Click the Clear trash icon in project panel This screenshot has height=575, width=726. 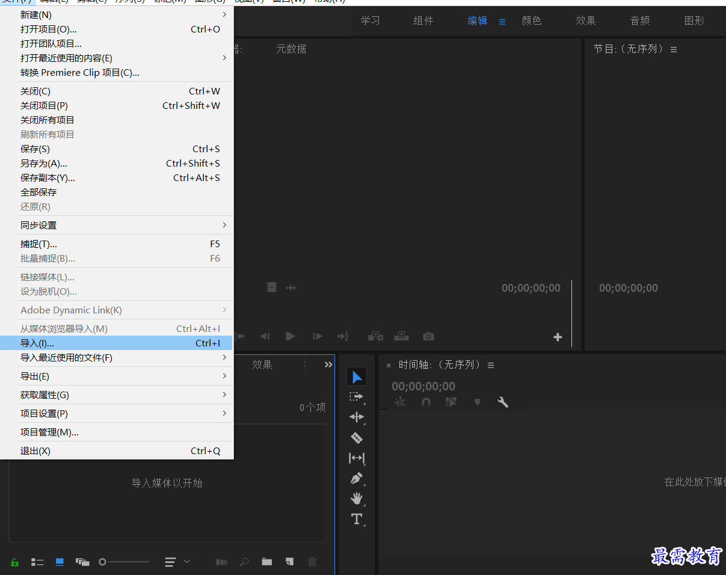coord(312,562)
